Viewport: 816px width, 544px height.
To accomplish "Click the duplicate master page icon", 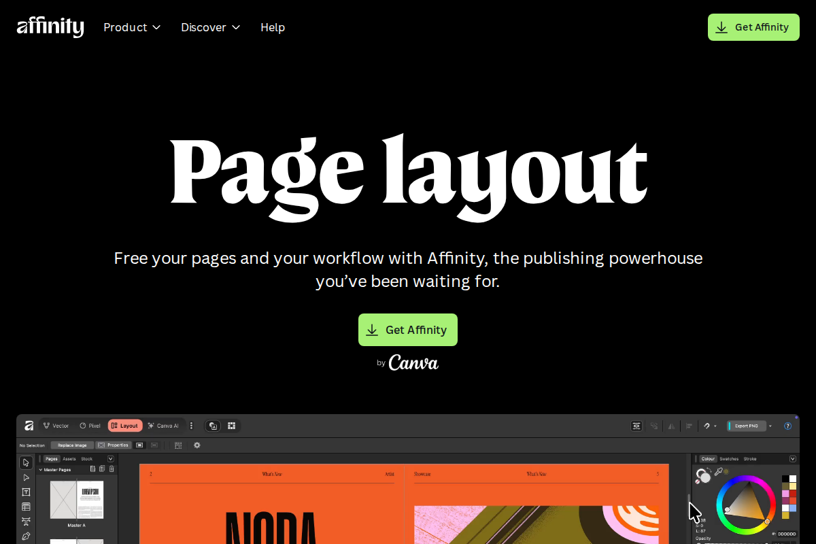I will [102, 469].
